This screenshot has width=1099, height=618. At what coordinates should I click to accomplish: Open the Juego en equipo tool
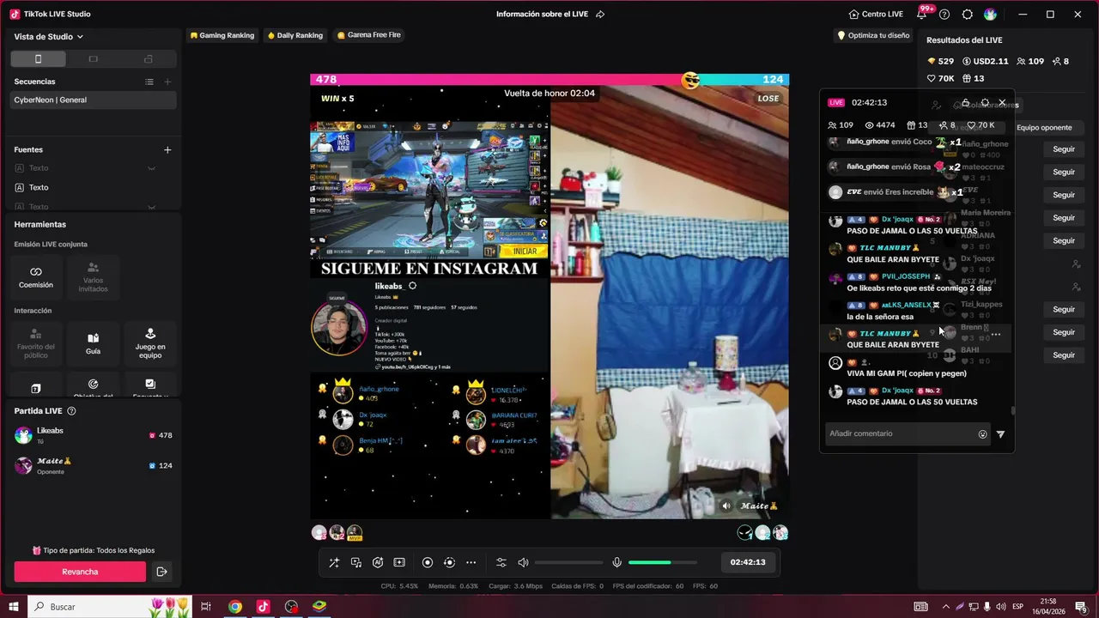pos(150,344)
